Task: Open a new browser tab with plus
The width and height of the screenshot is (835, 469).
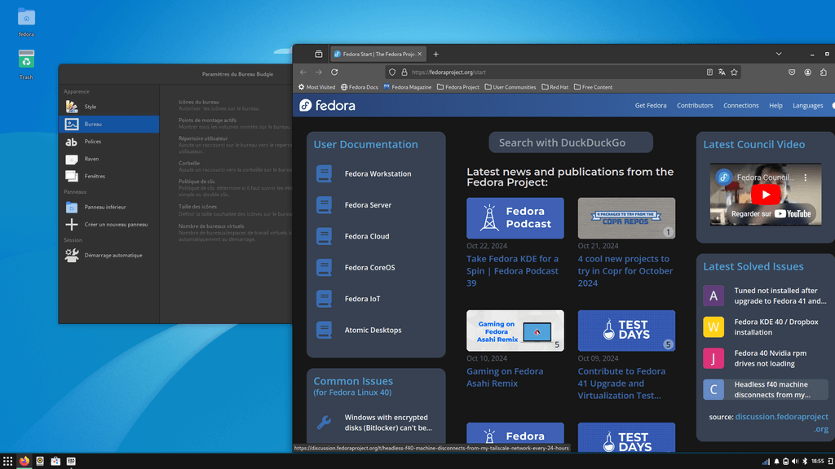Action: pos(435,55)
